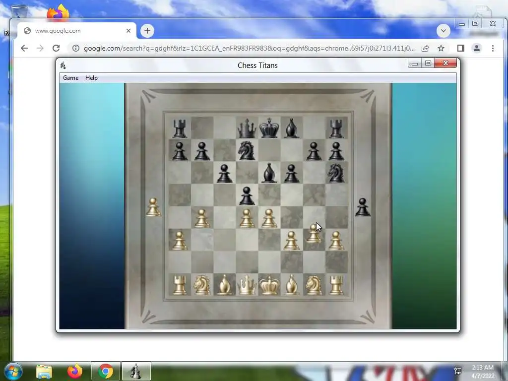Pick the black bishop in front of the king
Viewport: 508px width, 381px height.
click(269, 173)
